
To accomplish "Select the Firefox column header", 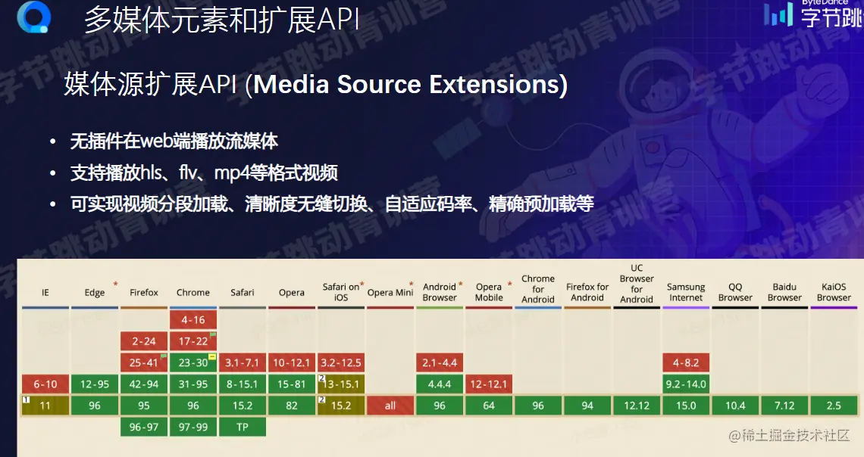I will 144,293.
